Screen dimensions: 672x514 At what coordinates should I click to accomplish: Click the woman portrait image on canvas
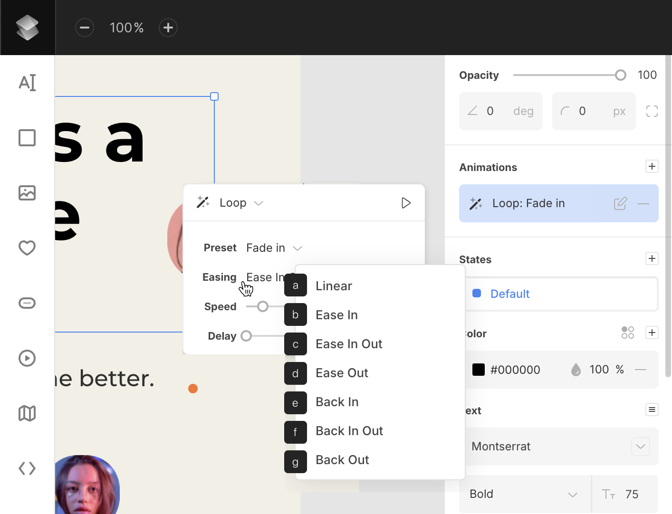[87, 485]
